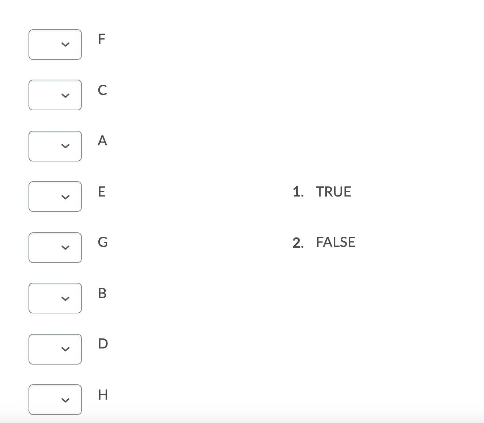Click the chevron icon in the D dropdown

(65, 349)
